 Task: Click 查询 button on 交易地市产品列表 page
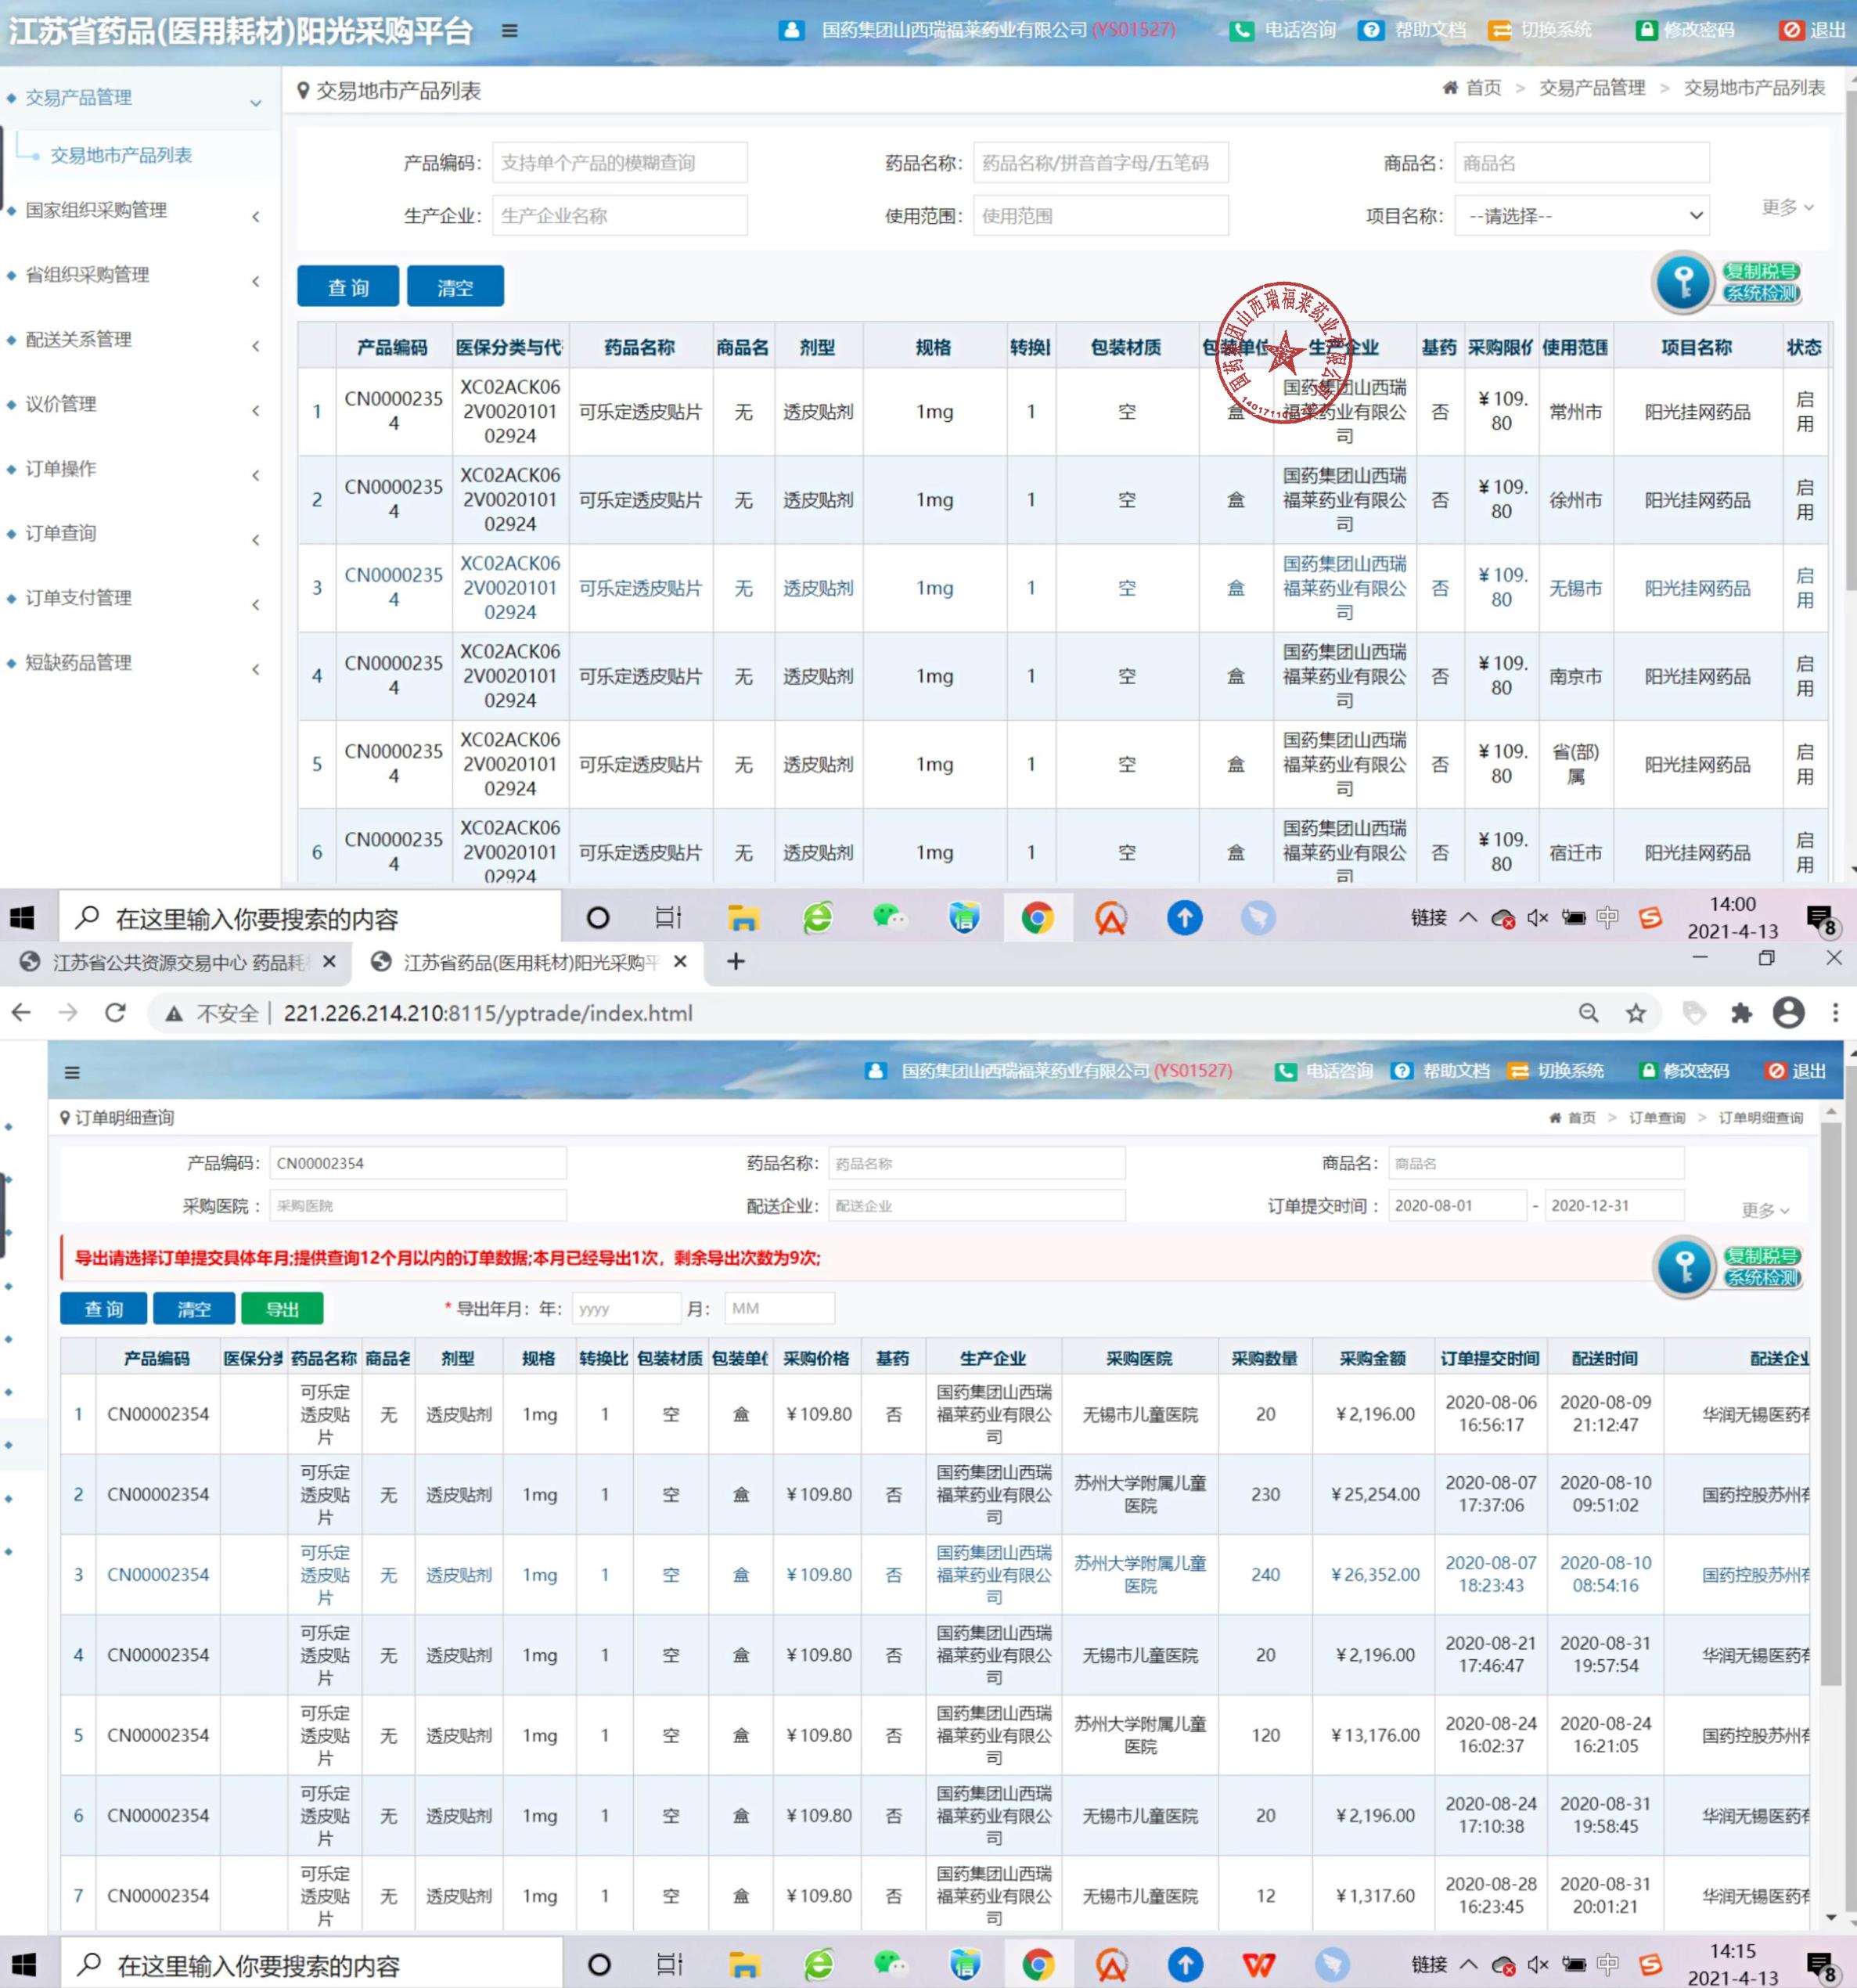pyautogui.click(x=348, y=287)
